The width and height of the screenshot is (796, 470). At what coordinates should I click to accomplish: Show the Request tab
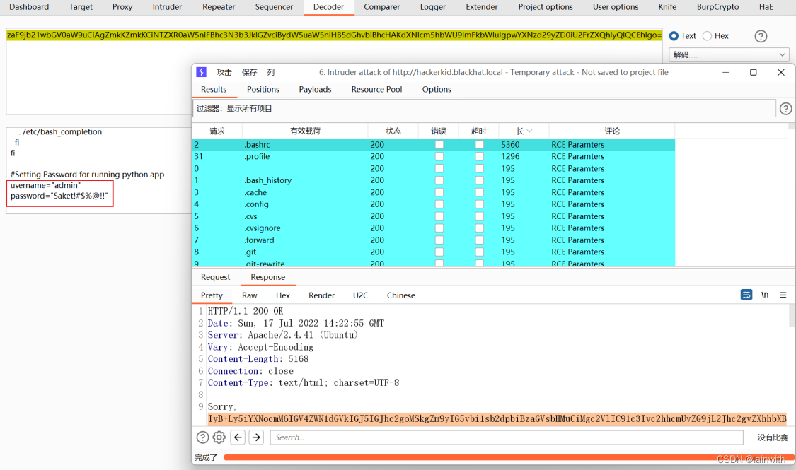[x=215, y=277]
